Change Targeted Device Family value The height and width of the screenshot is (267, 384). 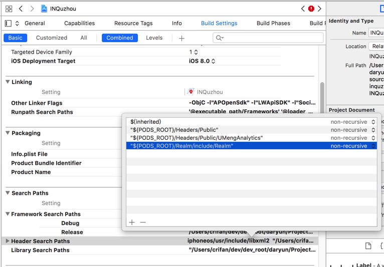[x=193, y=52]
